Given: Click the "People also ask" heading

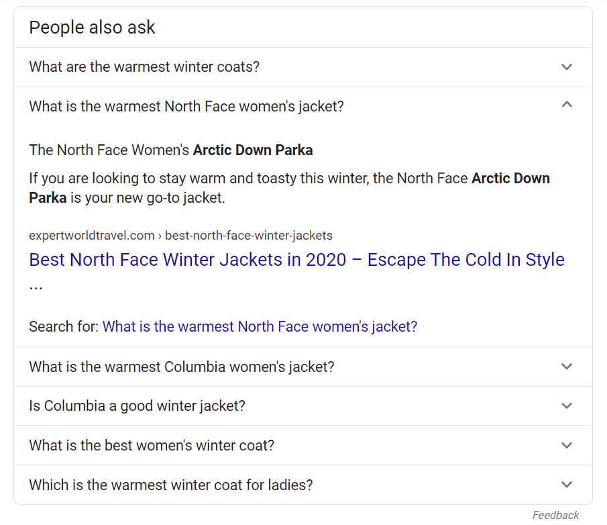Looking at the screenshot, I should tap(92, 28).
